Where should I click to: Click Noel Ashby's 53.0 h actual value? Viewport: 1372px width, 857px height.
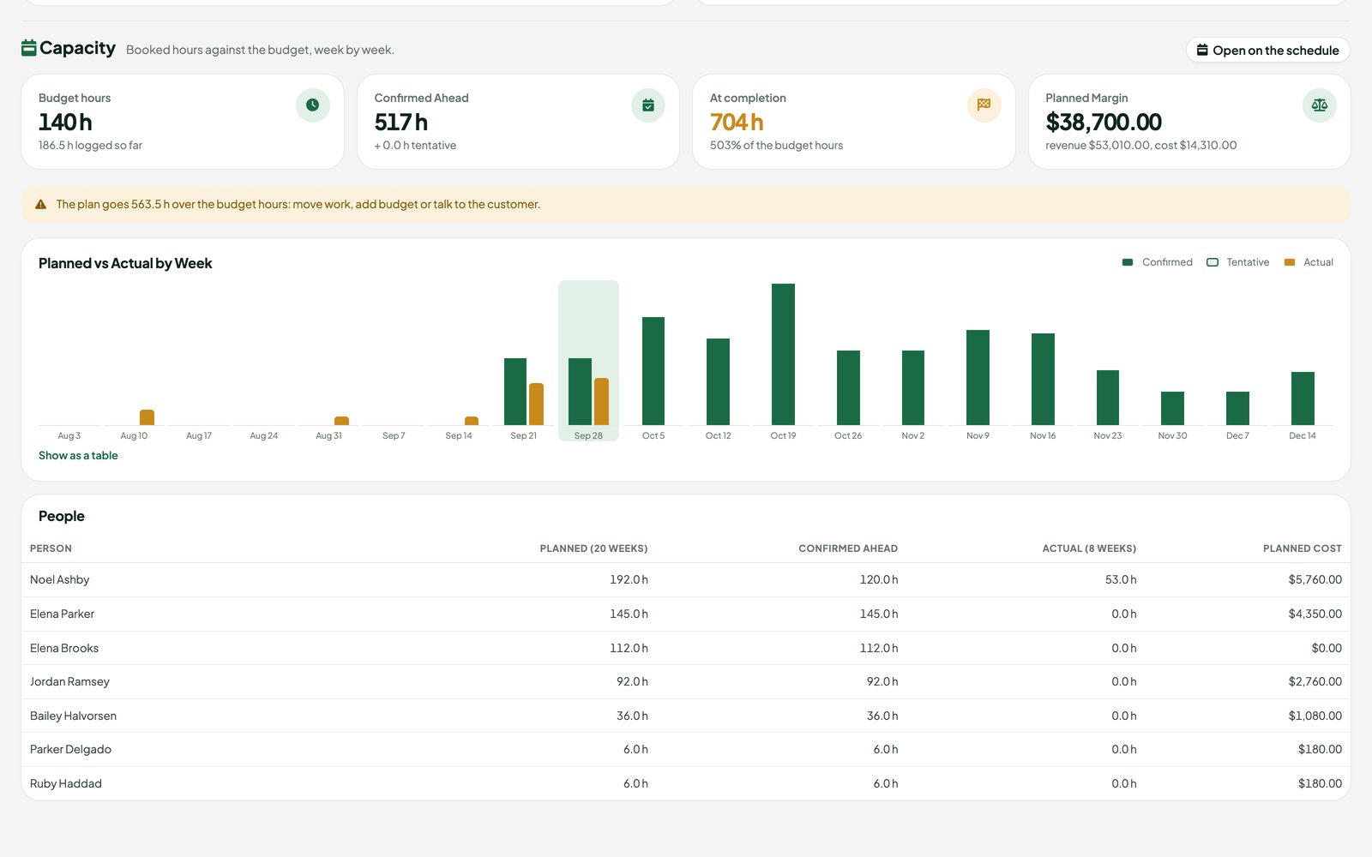pos(1121,580)
